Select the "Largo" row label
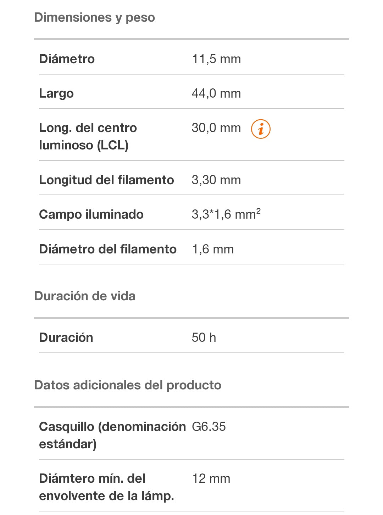The width and height of the screenshot is (383, 515). point(56,93)
